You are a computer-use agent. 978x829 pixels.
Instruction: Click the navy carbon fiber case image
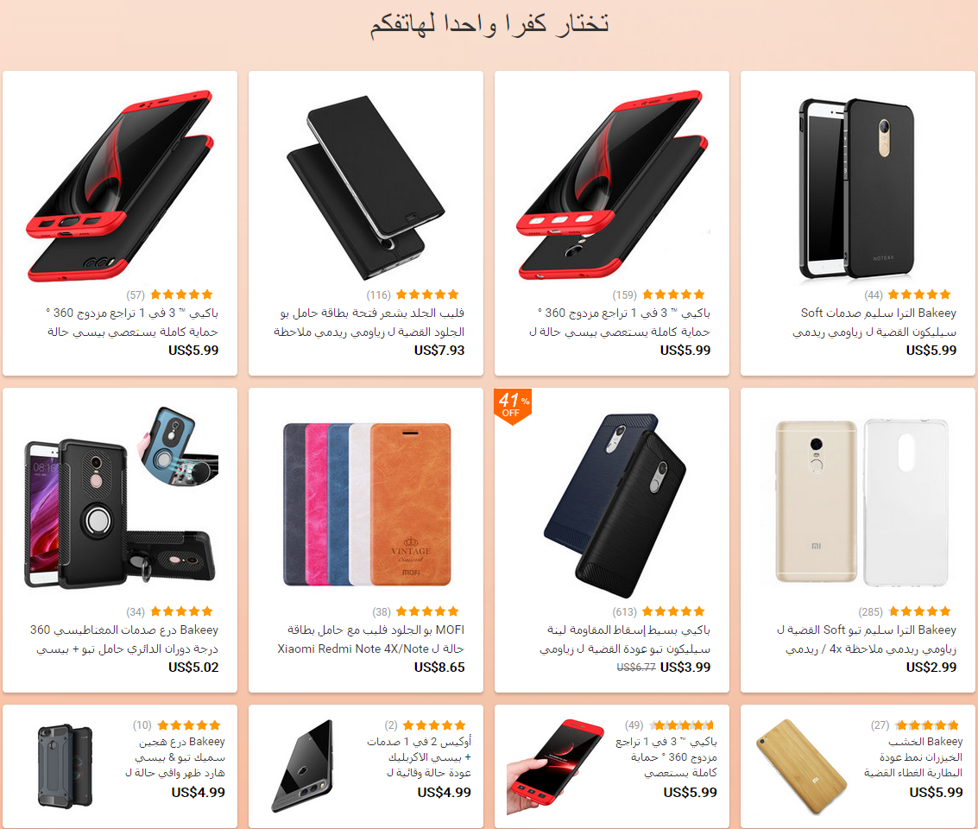[615, 504]
